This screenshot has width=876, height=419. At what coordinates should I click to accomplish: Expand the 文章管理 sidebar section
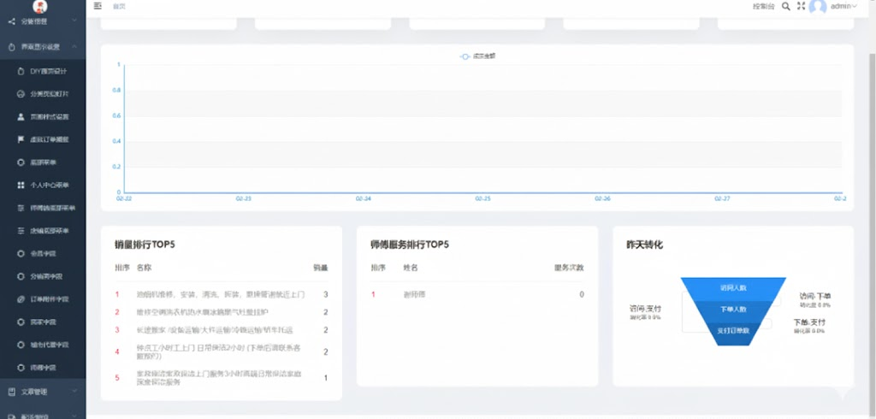(43, 392)
